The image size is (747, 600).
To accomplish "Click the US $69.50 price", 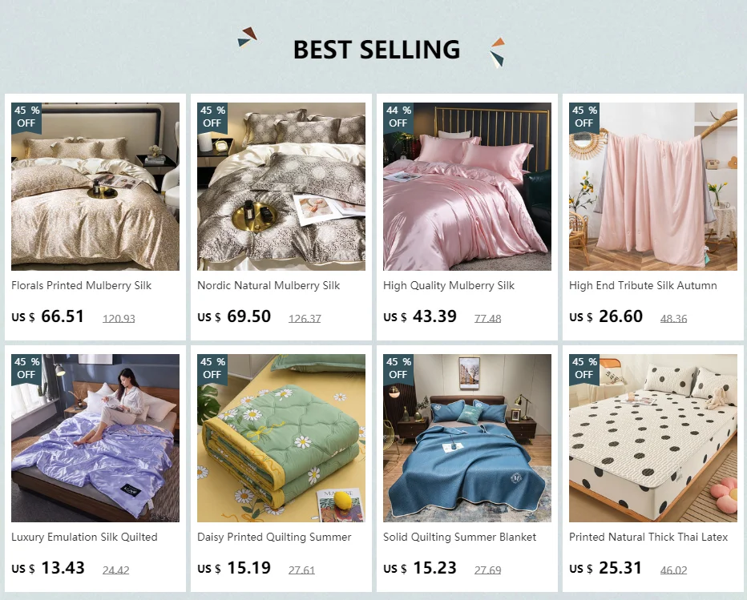I will pos(234,316).
